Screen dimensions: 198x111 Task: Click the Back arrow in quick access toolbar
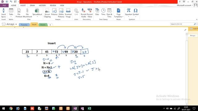(x=7, y=2)
